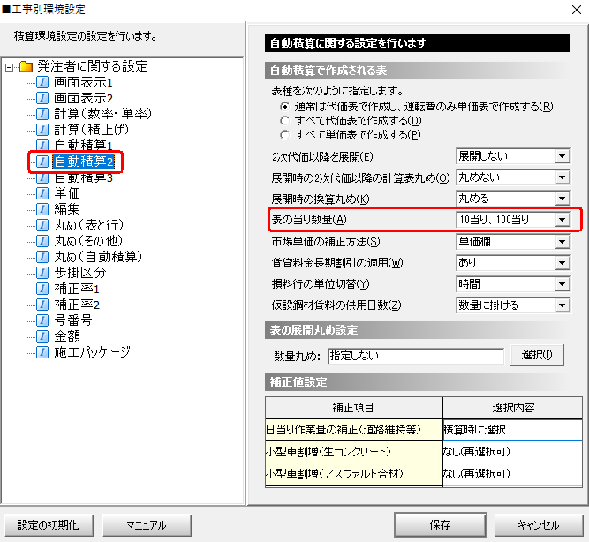
Task: Click the 保存 button
Action: pyautogui.click(x=439, y=524)
